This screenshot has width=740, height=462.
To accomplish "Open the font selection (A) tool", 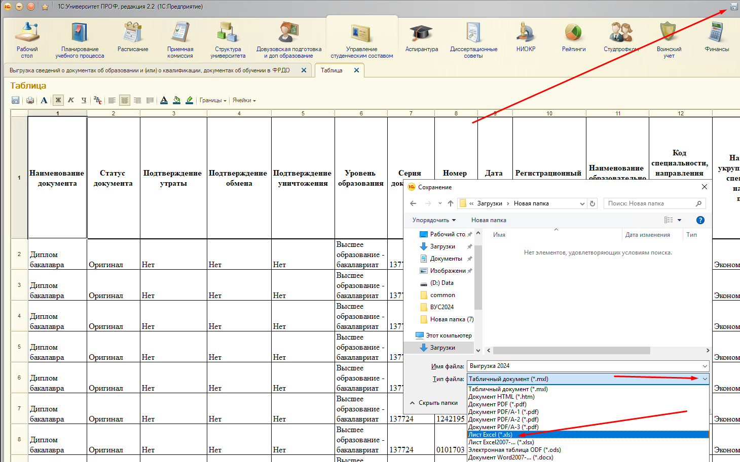I will (44, 100).
